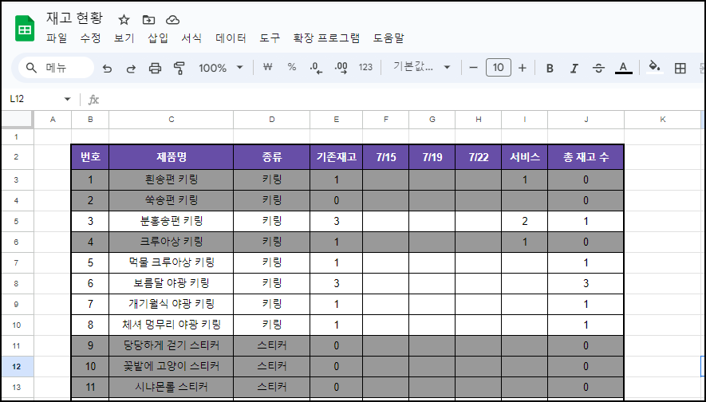Select the 개기월식 야광 키링 cell
This screenshot has height=402, width=706.
click(x=171, y=305)
